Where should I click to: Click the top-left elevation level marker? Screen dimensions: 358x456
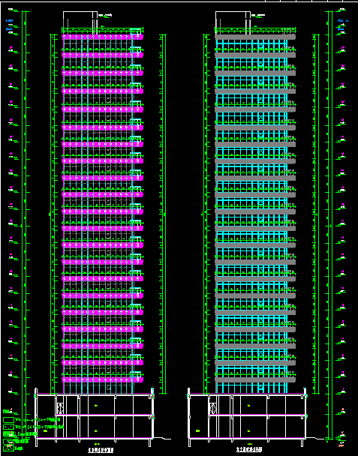click(13, 10)
